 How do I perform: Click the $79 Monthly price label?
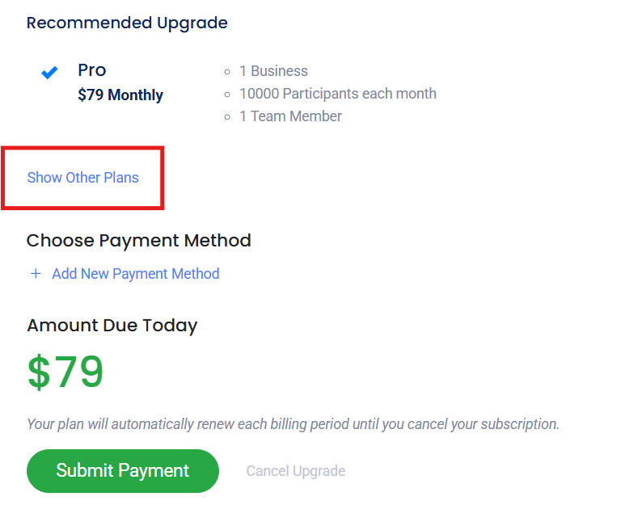point(120,95)
